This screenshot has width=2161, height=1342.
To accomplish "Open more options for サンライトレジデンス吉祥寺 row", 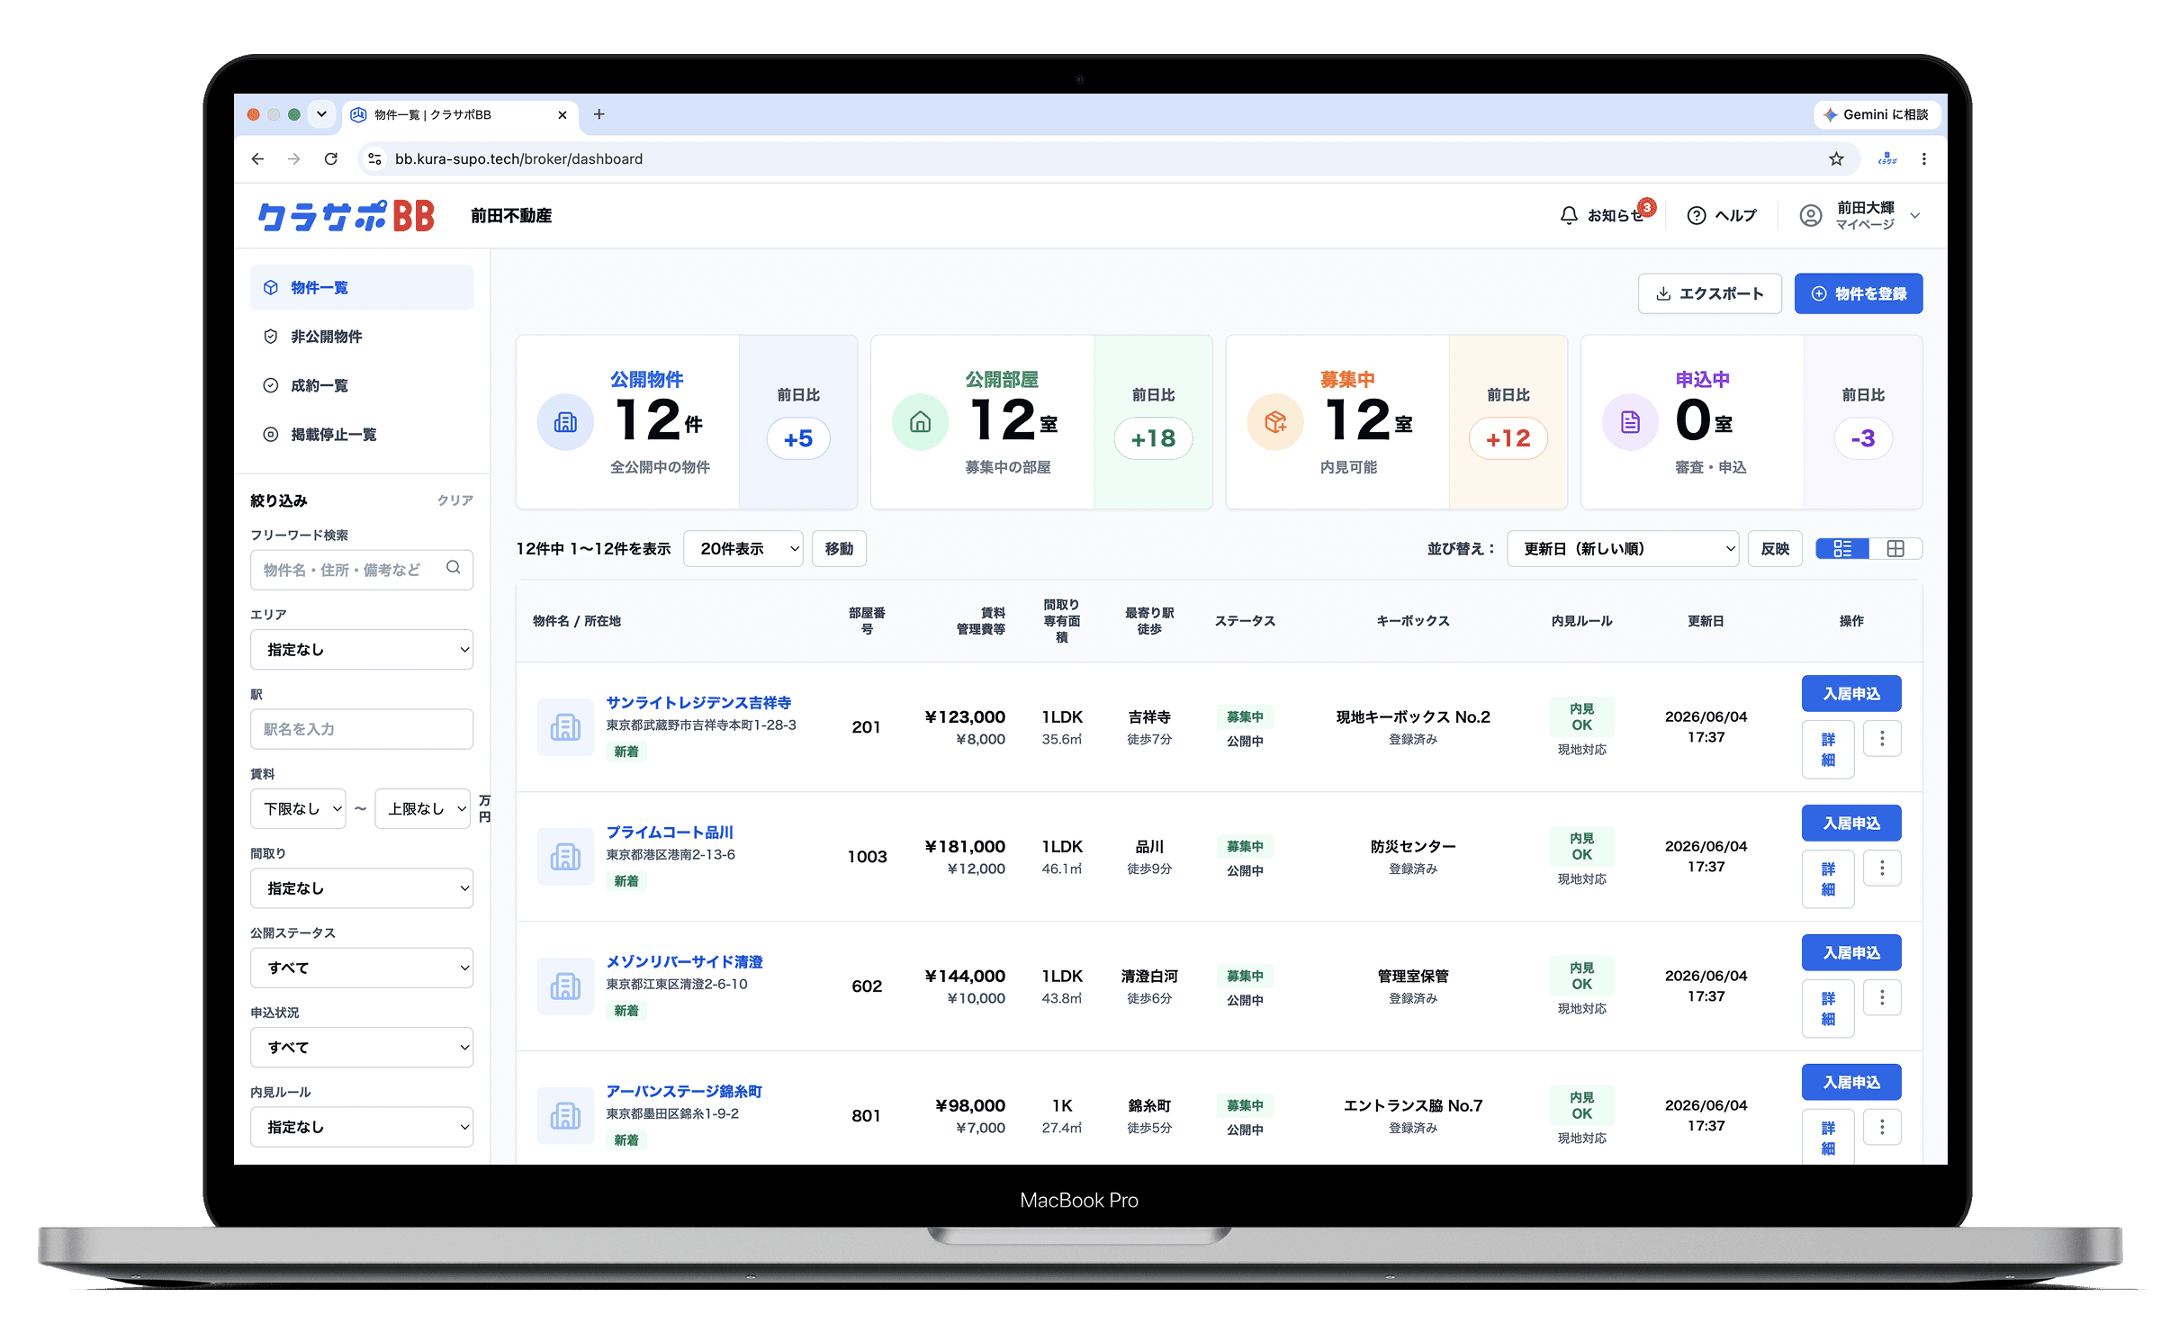I will tap(1882, 739).
